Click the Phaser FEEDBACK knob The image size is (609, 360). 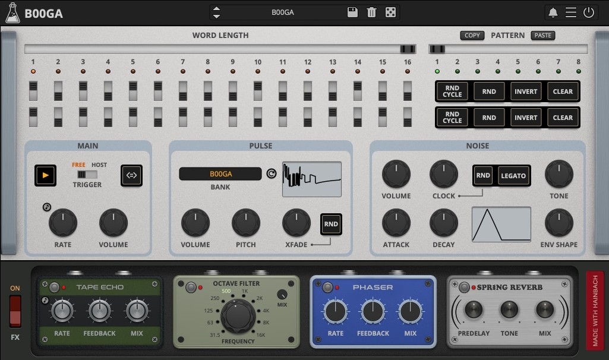tap(373, 311)
